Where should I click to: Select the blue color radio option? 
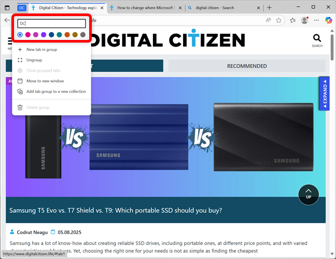20,35
